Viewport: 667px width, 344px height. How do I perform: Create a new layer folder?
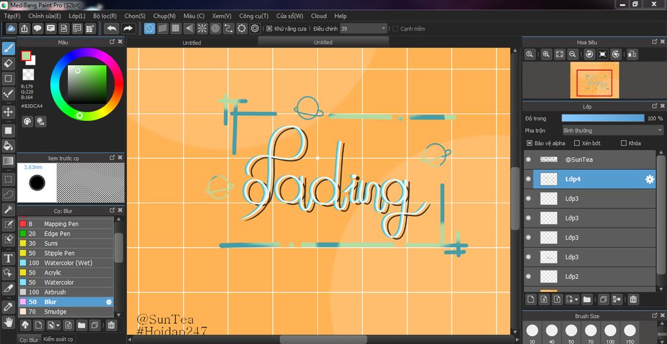click(x=587, y=299)
